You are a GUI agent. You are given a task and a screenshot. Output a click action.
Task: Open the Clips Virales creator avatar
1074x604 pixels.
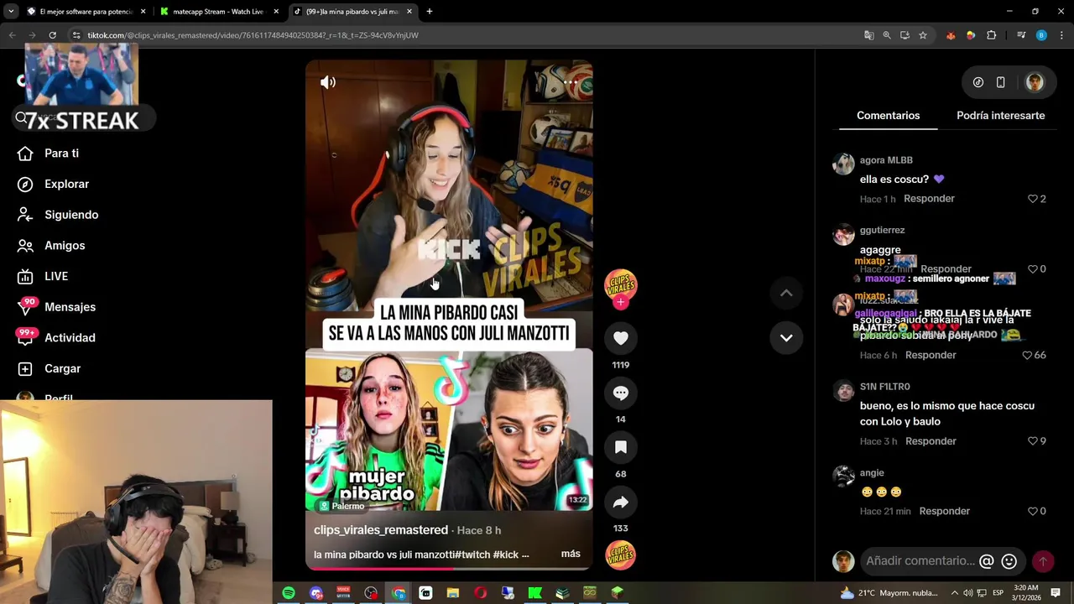coord(621,284)
